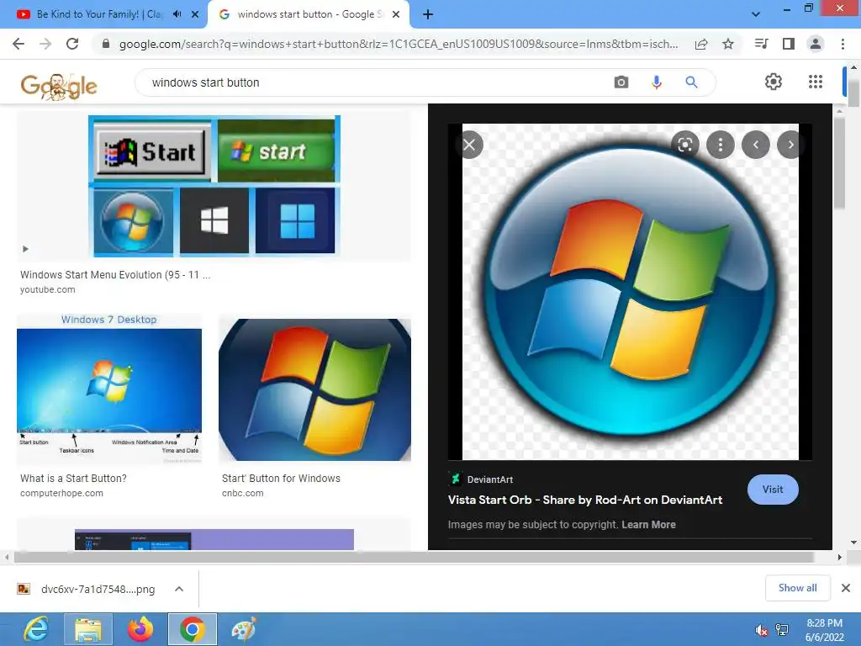The width and height of the screenshot is (861, 646).
Task: Click the large Vista Start Orb image
Action: point(631,292)
